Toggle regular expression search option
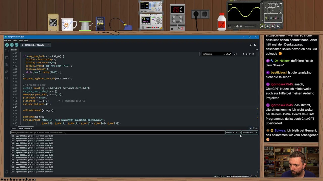The width and height of the screenshot is (323, 181). [x=230, y=54]
